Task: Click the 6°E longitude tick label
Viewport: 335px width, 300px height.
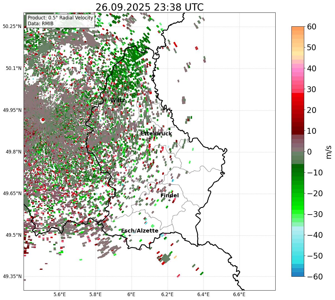Action: [x=131, y=294]
